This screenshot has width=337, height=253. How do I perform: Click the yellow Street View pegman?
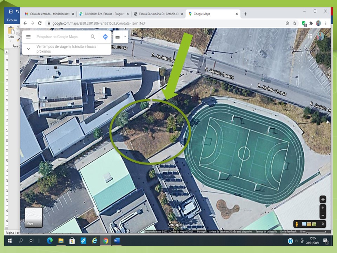tap(297, 224)
